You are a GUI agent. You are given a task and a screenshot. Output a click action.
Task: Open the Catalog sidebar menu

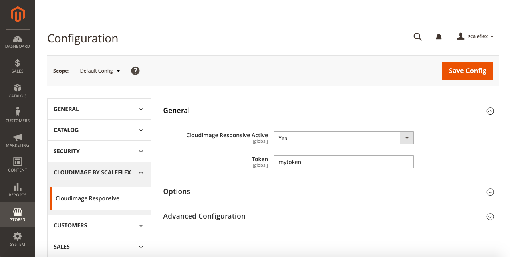coord(18,91)
